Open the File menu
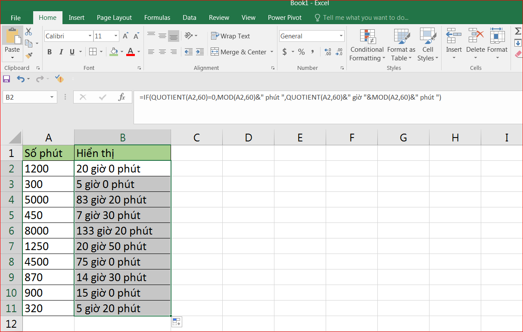 click(16, 18)
